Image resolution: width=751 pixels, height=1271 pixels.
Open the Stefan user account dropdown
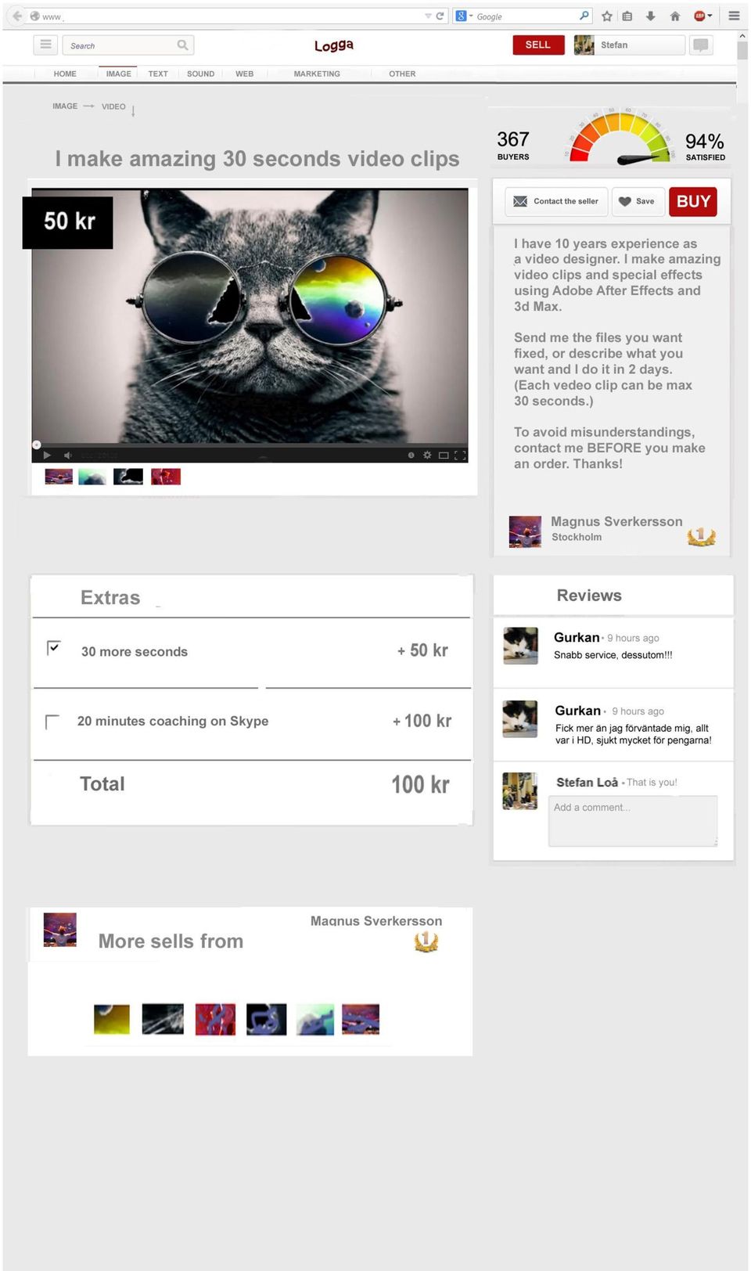click(x=629, y=45)
